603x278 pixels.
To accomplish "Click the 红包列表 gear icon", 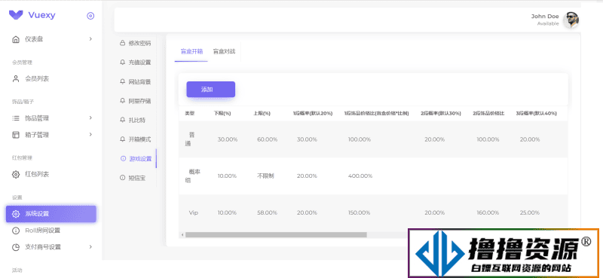I will pyautogui.click(x=16, y=174).
